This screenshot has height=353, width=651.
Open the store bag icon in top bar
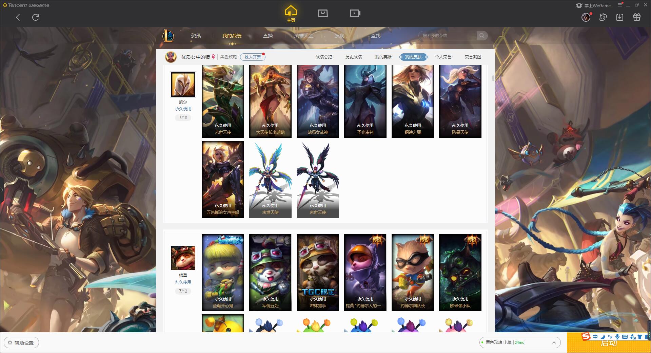pos(322,13)
